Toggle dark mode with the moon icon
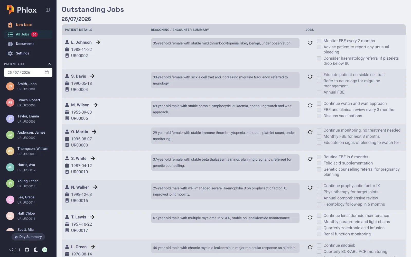The width and height of the screenshot is (411, 257). click(36, 250)
